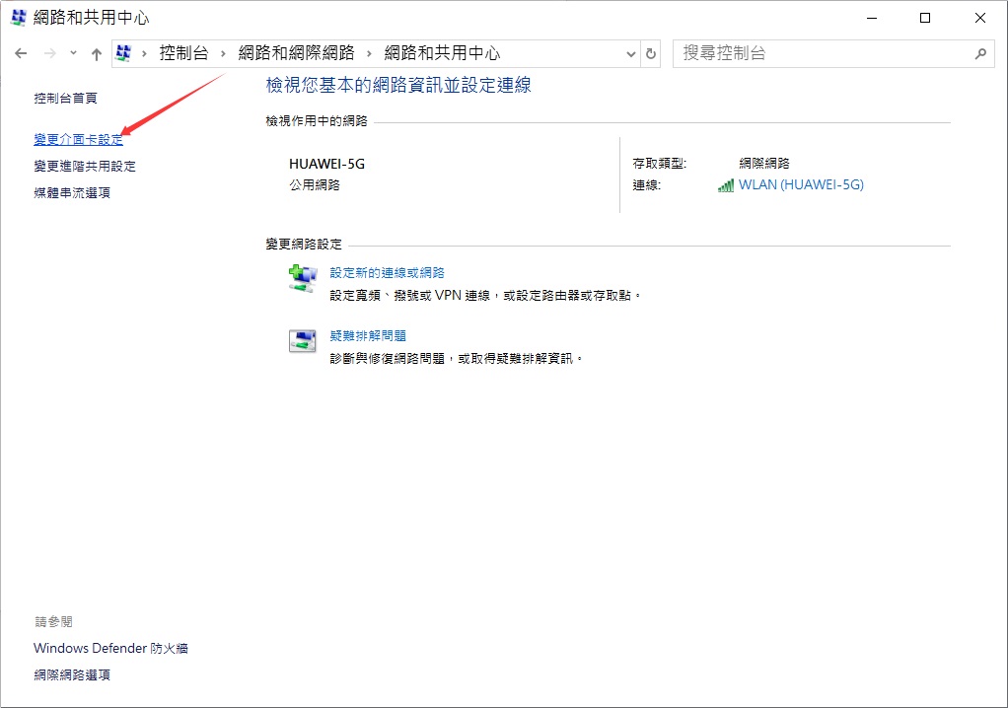Viewport: 1008px width, 708px height.
Task: Select the 網路和共用中心 breadcrumb
Action: 442,53
